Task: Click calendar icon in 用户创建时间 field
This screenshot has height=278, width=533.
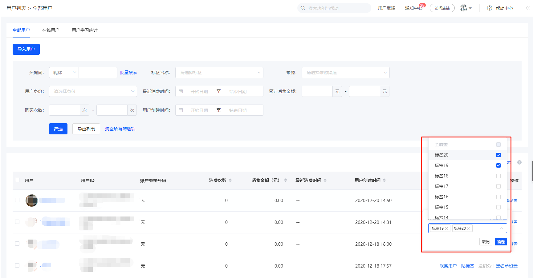Action: click(x=181, y=110)
